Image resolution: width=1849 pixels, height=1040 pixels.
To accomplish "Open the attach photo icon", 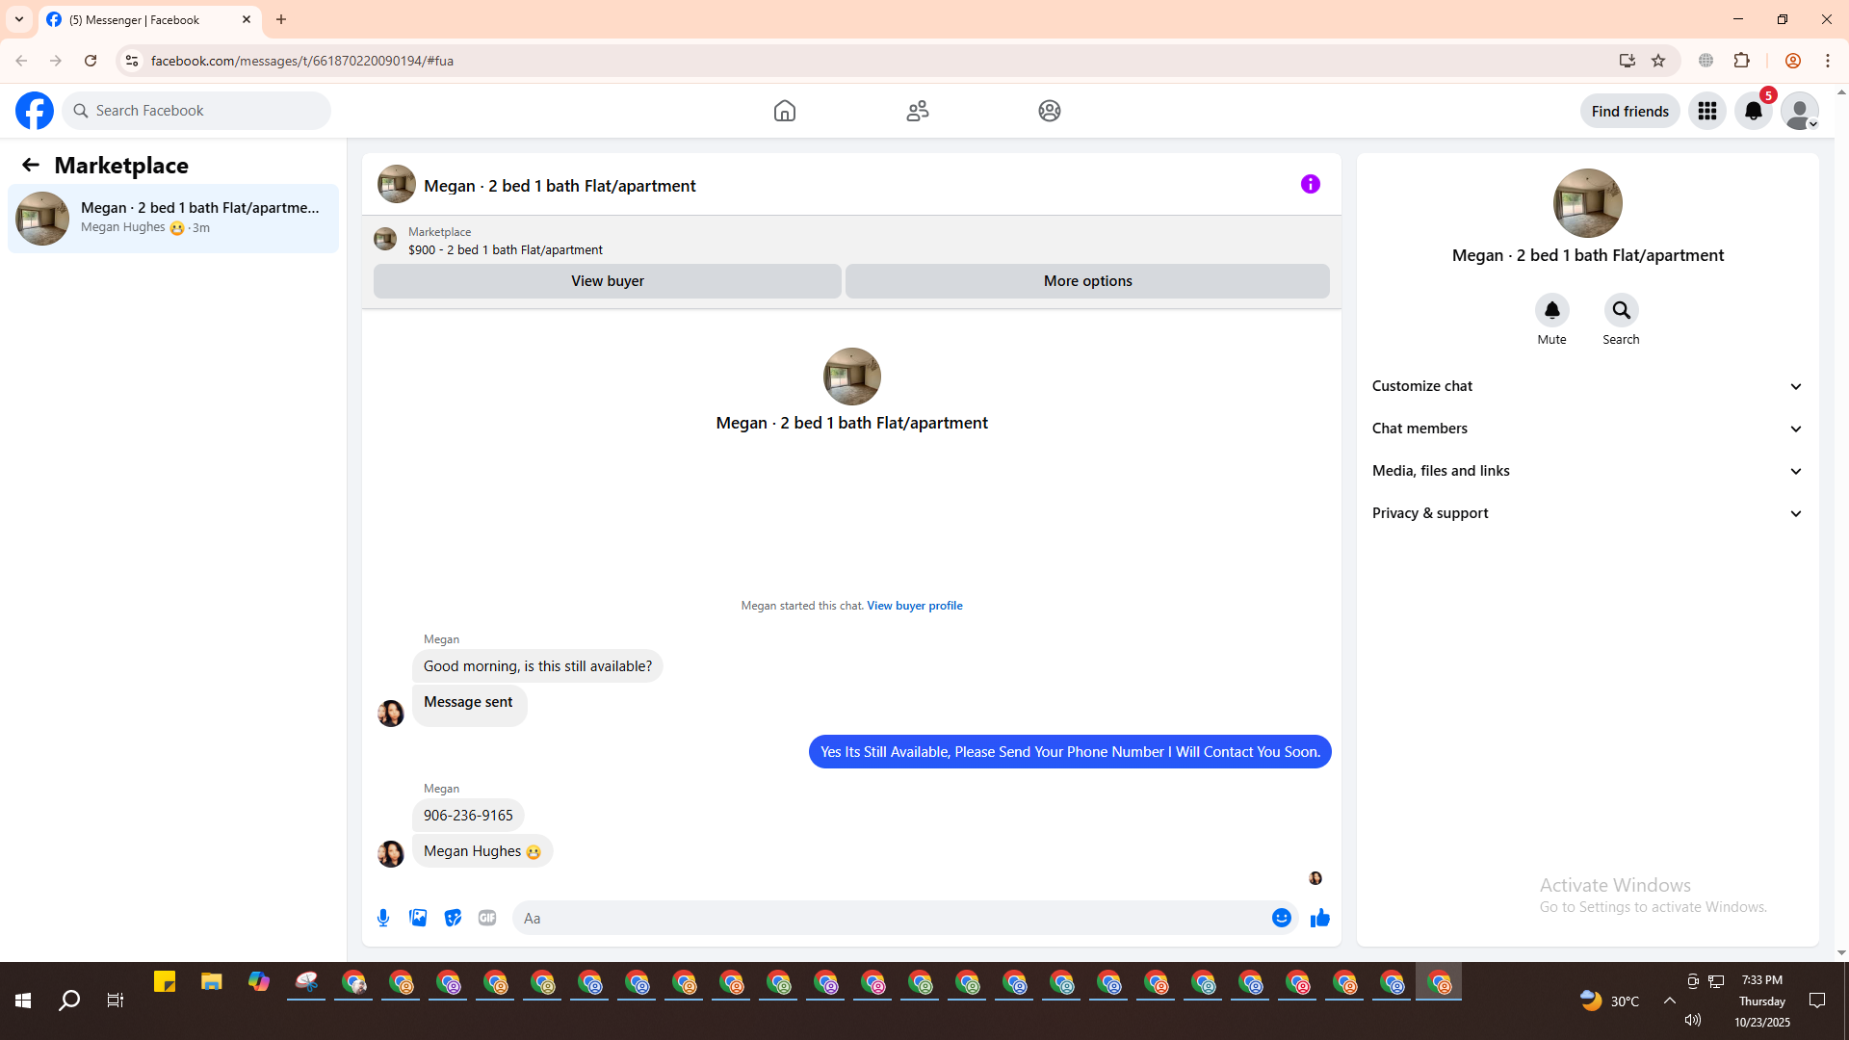I will (418, 918).
